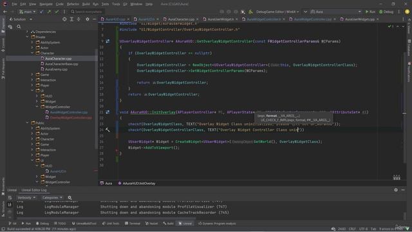The width and height of the screenshot is (412, 232).
Task: Hide the Solution panel with minus icon
Action: pyautogui.click(x=95, y=19)
